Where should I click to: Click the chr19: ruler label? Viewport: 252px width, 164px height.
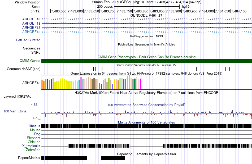[x=36, y=11]
